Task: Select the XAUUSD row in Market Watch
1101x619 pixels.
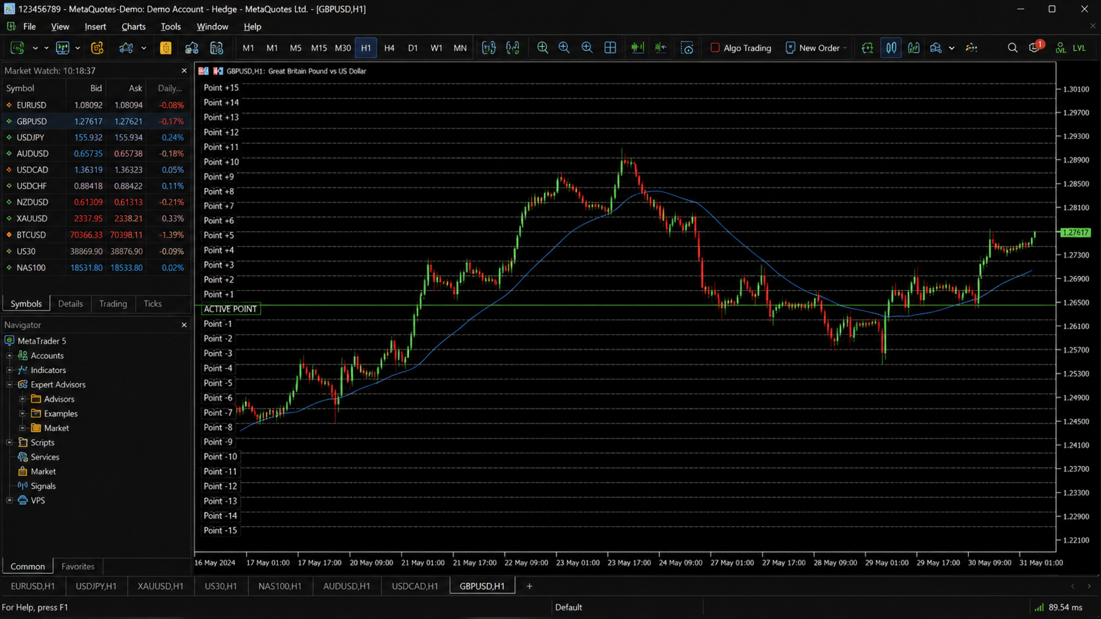Action: pyautogui.click(x=96, y=218)
